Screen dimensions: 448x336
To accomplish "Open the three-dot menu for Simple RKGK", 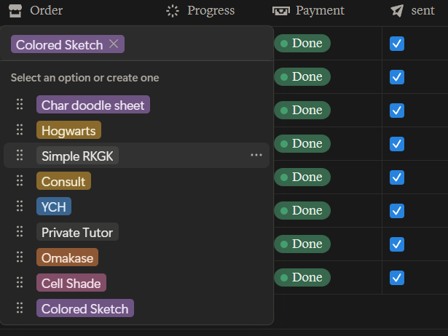I will coord(256,155).
